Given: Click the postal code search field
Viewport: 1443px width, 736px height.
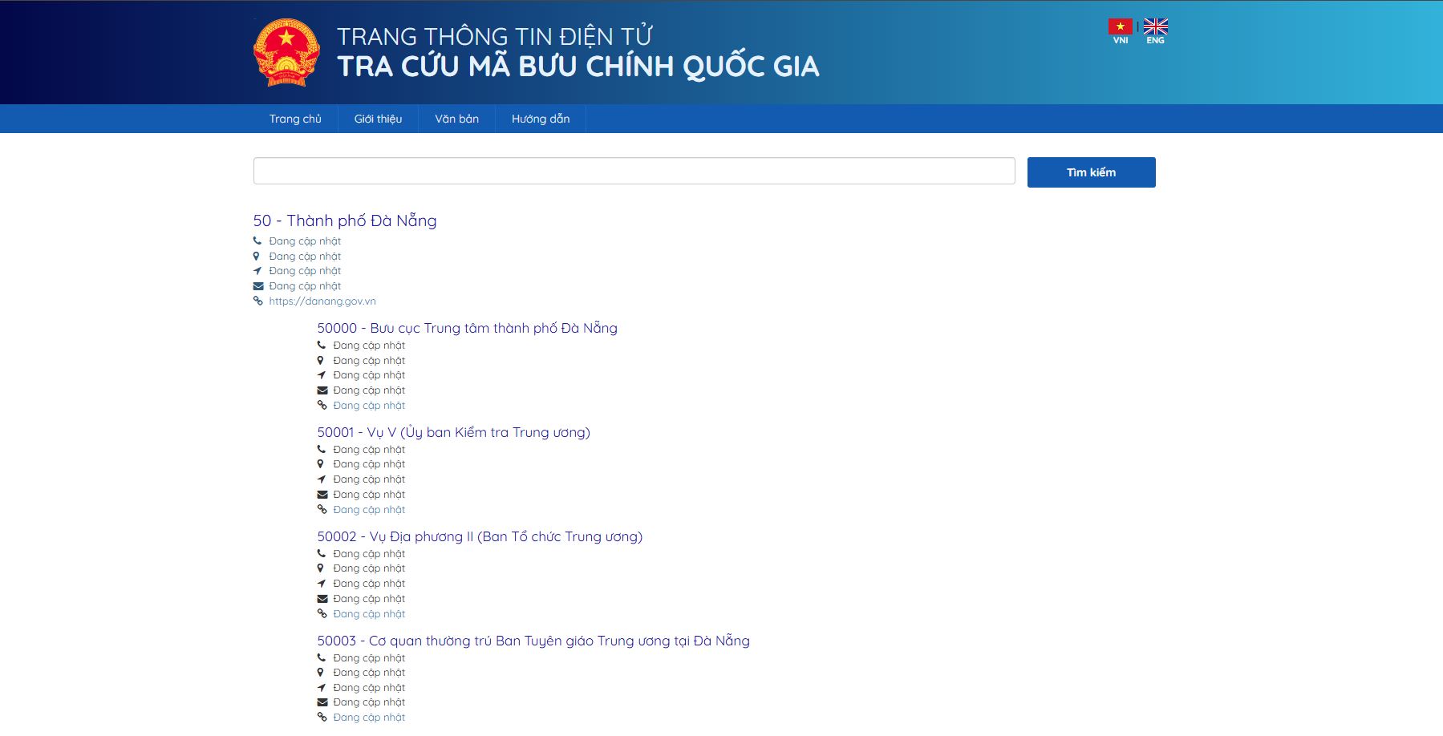Looking at the screenshot, I should click(x=634, y=171).
